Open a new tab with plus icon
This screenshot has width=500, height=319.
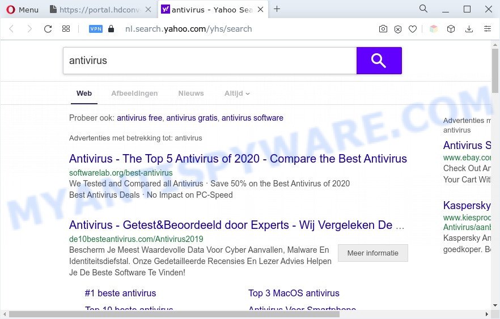(277, 9)
